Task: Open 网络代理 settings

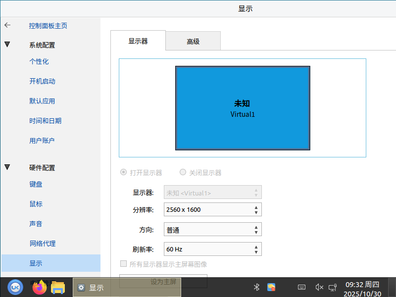Action: point(43,244)
